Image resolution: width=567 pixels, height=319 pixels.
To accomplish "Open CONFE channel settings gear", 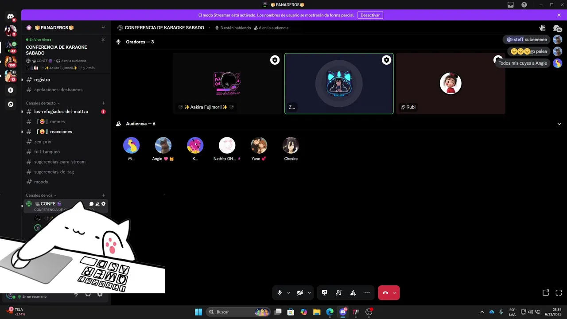I will tap(103, 204).
